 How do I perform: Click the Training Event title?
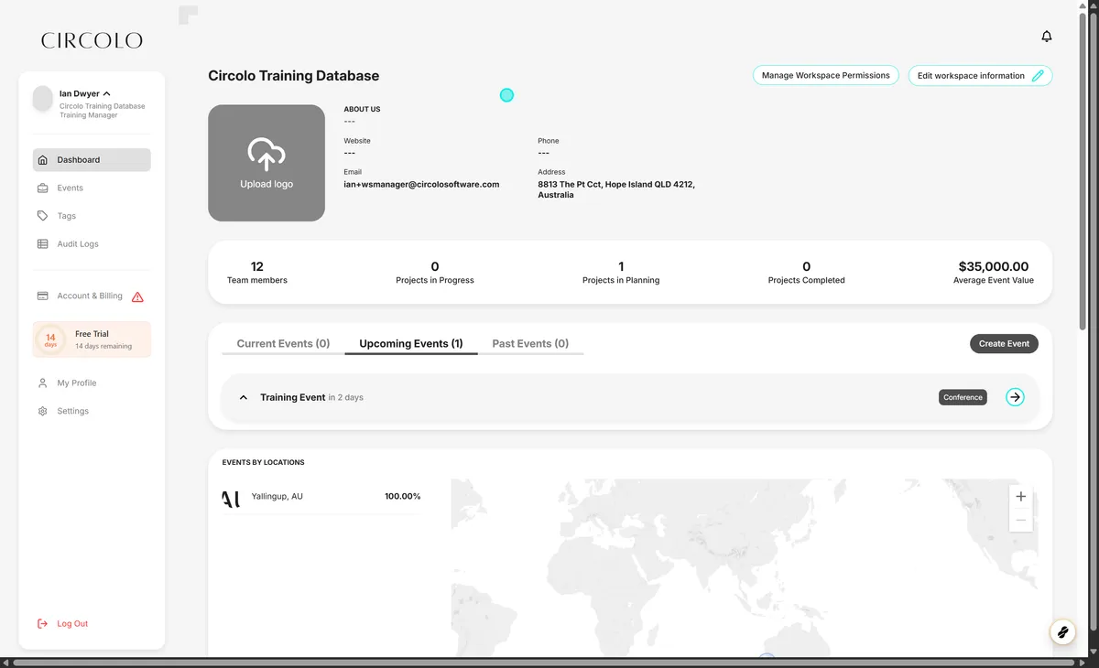(x=292, y=398)
